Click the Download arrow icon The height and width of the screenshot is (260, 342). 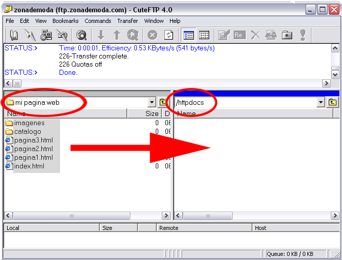(x=101, y=35)
